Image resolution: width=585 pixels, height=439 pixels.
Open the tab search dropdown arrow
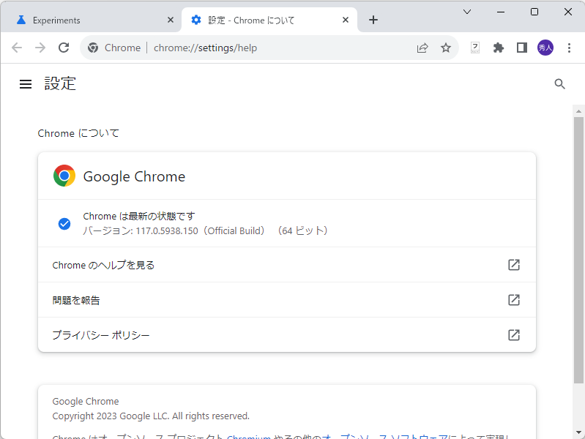pos(466,12)
